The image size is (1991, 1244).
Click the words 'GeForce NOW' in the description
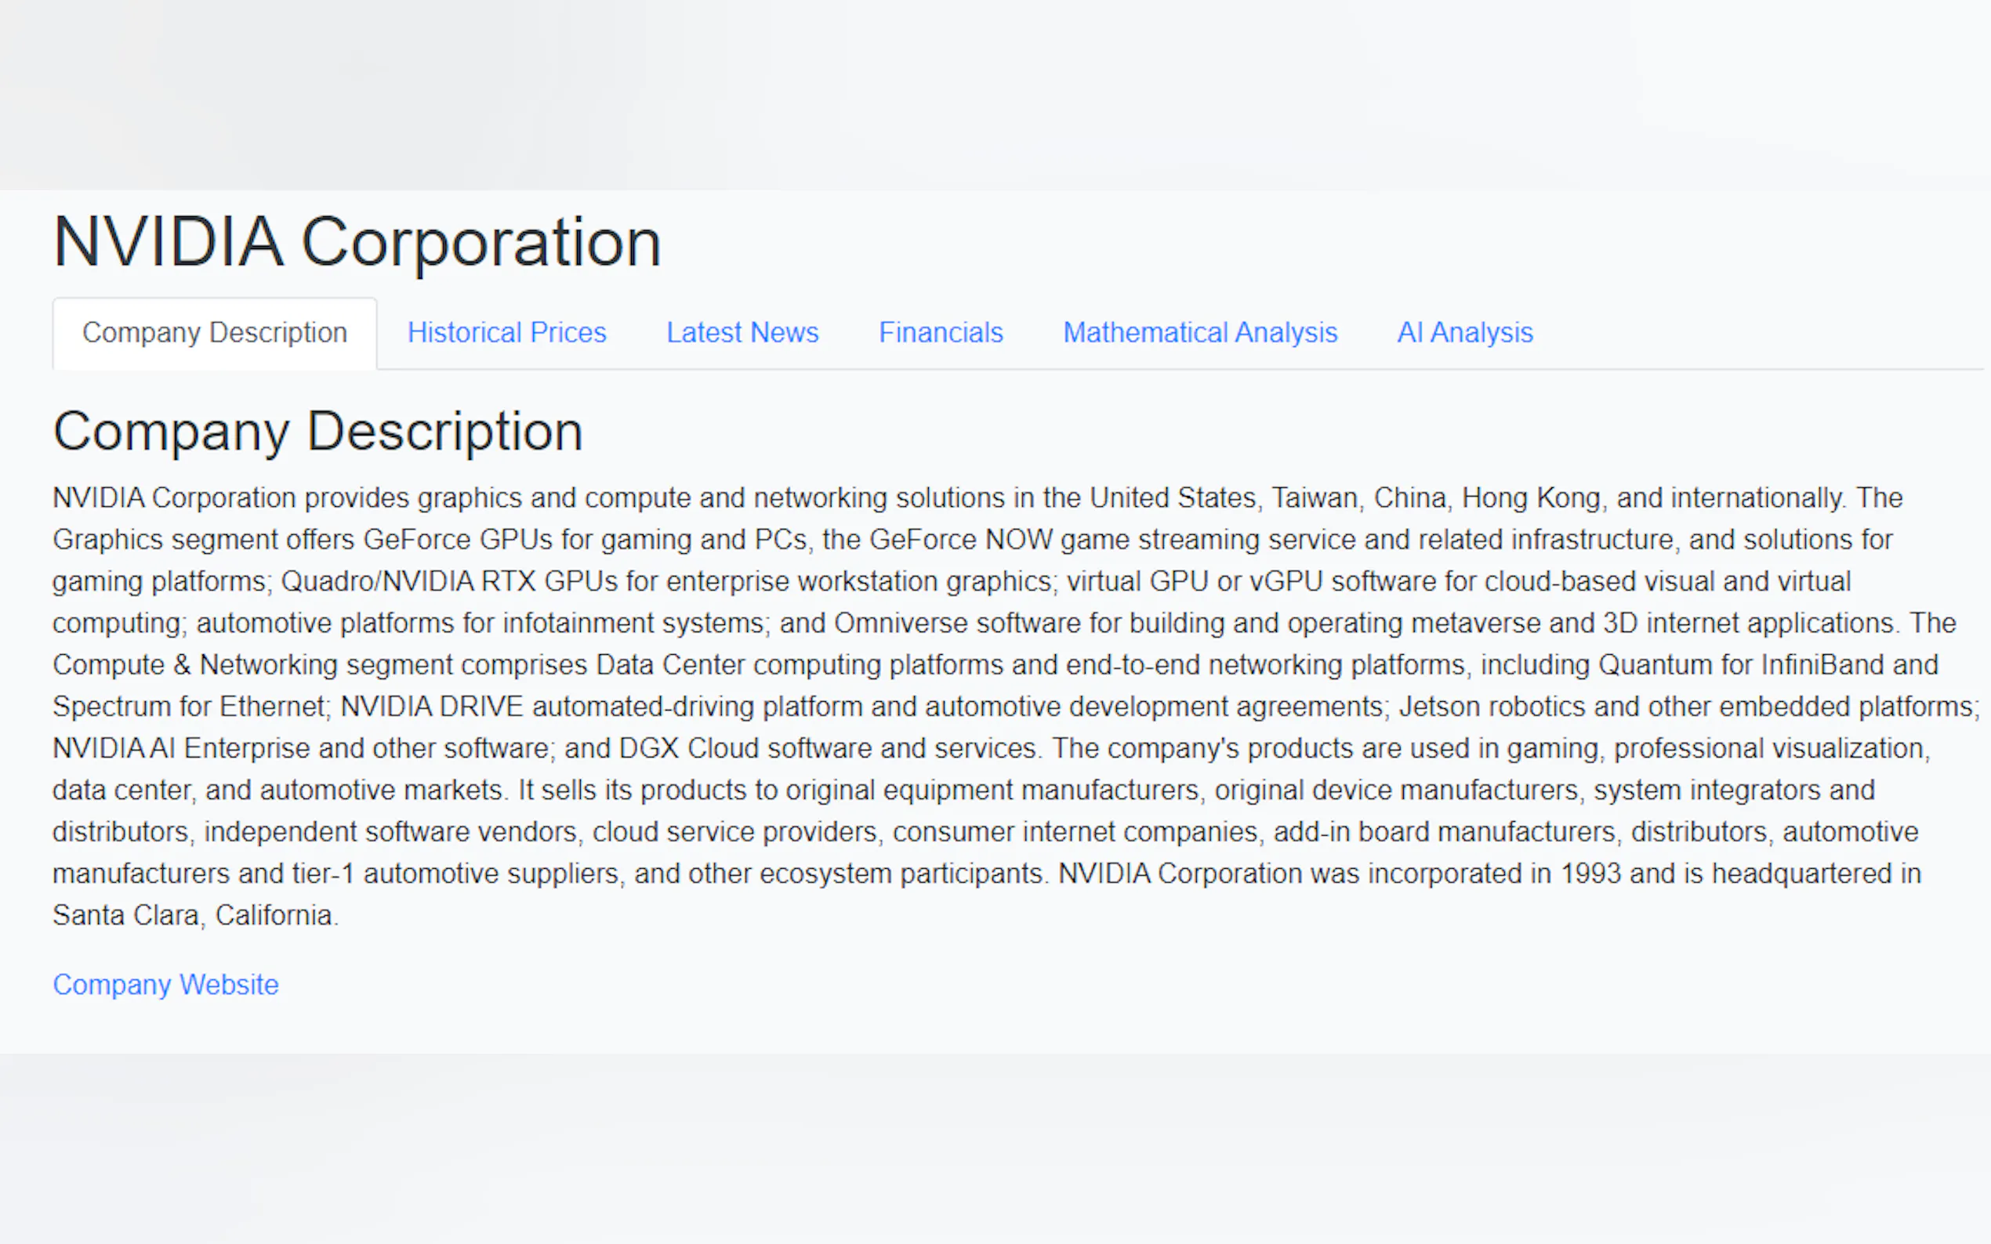tap(959, 540)
